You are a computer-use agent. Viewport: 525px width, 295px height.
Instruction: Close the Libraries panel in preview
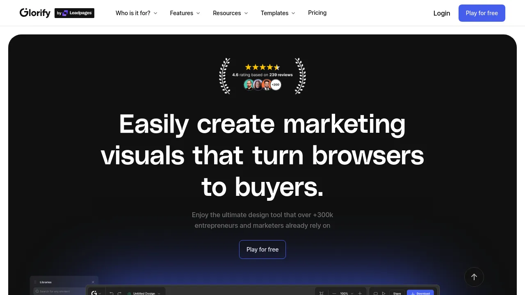[x=93, y=282]
